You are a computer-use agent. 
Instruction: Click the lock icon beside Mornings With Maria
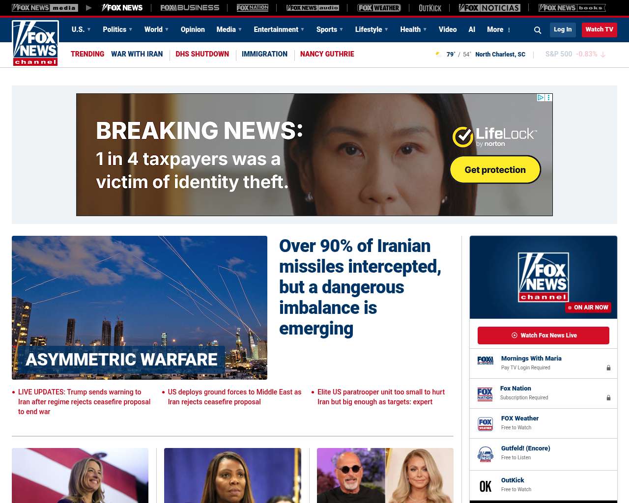pos(608,368)
